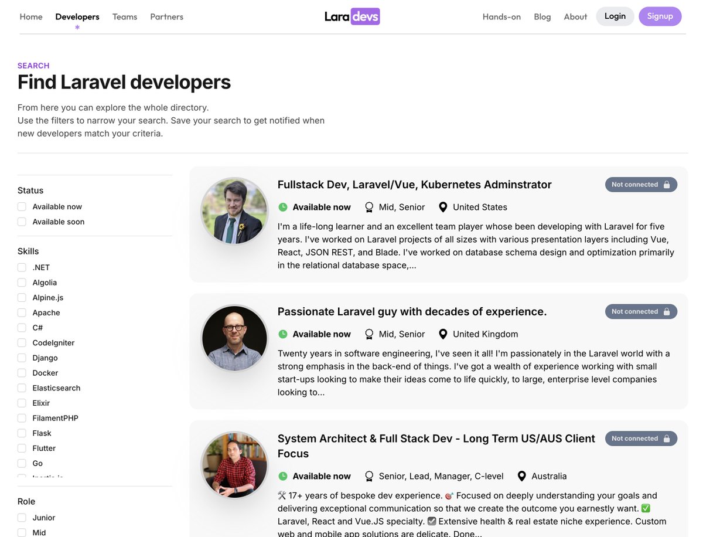
Task: Click the Laradevs logo
Action: [x=352, y=16]
